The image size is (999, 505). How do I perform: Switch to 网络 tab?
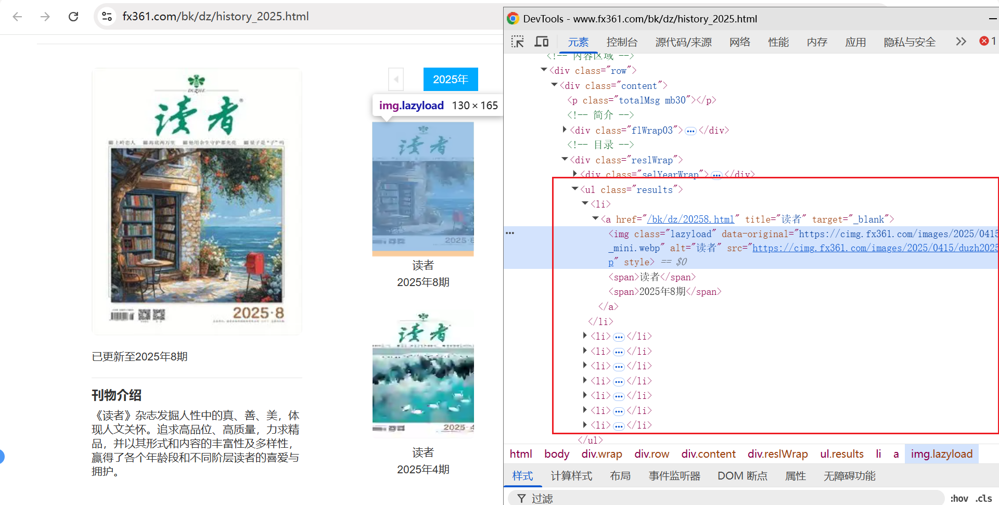pos(739,42)
